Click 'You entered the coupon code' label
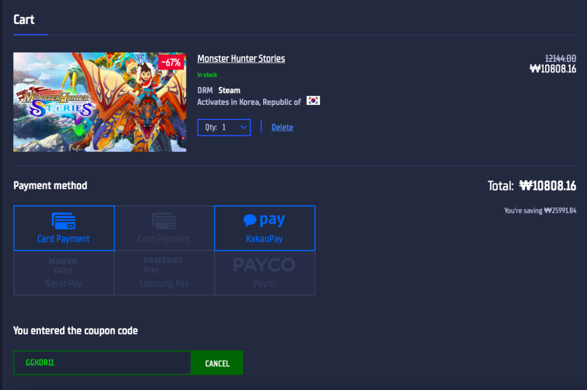 (76, 330)
